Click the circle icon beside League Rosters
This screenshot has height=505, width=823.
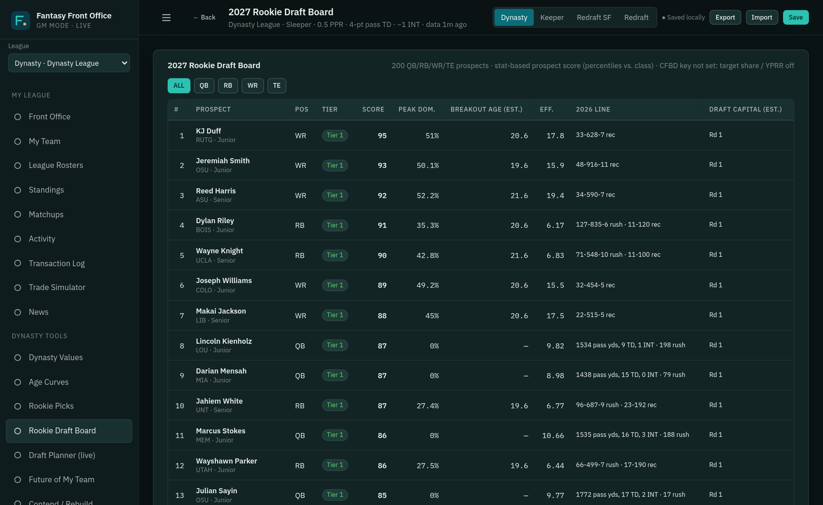18,166
